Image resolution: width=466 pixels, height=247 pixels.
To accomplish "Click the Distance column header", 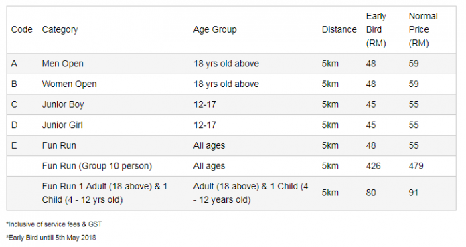I will tap(339, 29).
